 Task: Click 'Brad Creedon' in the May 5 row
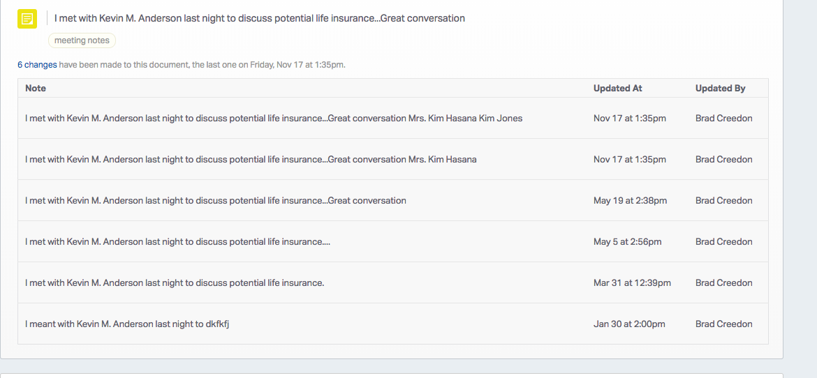click(723, 242)
